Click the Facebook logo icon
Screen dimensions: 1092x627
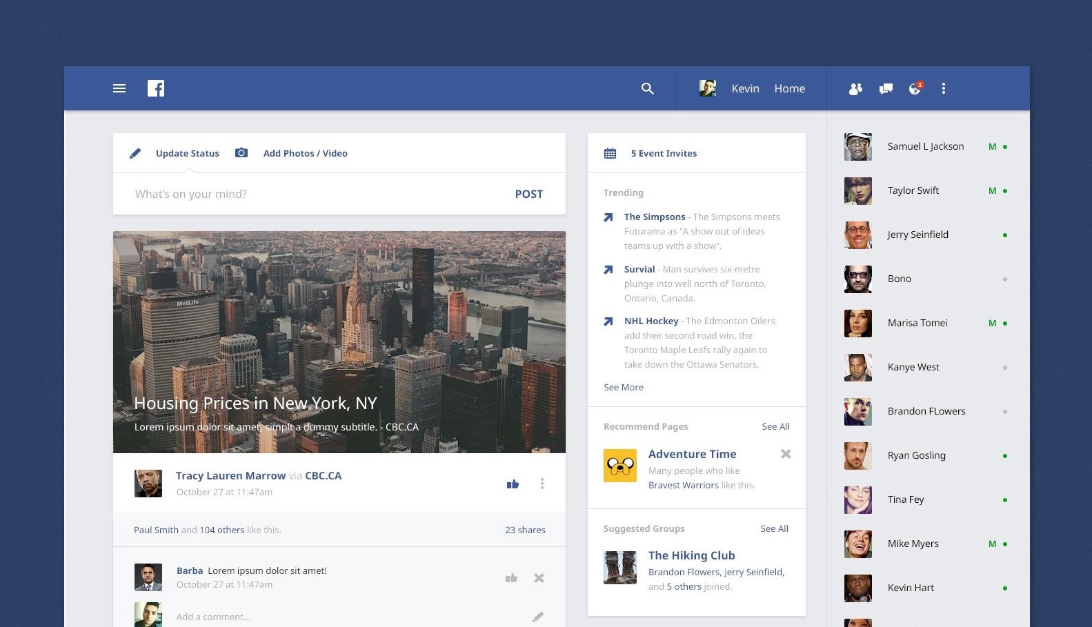(x=156, y=88)
